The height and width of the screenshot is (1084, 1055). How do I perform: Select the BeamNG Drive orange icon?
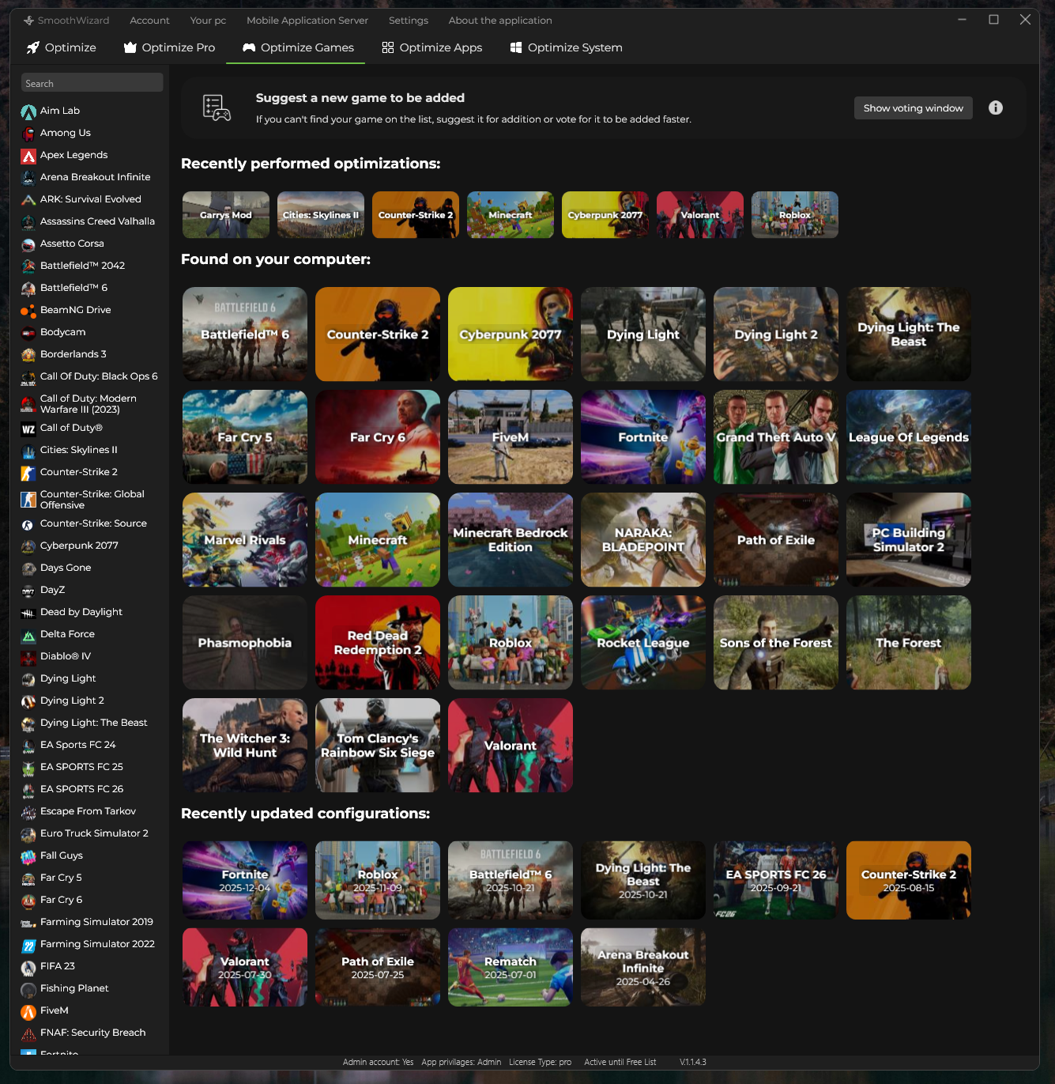(28, 311)
